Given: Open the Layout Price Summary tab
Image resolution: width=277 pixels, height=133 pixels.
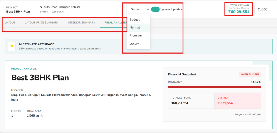Looking at the screenshot, I should 42,22.
